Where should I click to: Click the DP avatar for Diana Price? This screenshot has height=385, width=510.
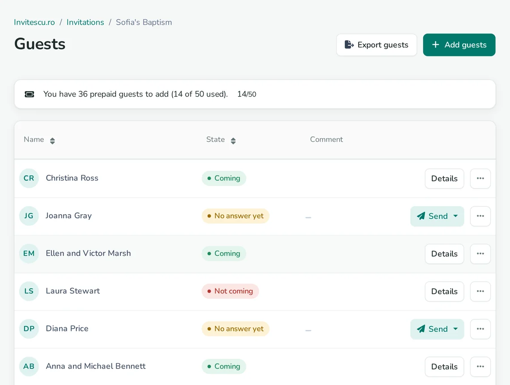tap(29, 329)
